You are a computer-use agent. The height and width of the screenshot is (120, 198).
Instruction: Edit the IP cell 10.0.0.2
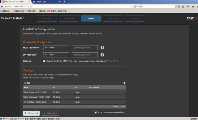coord(56,97)
